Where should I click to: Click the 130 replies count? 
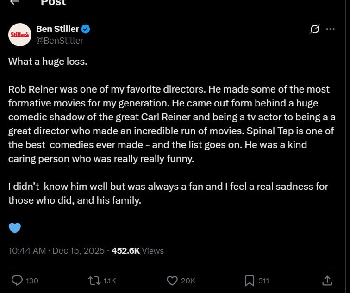pyautogui.click(x=32, y=281)
